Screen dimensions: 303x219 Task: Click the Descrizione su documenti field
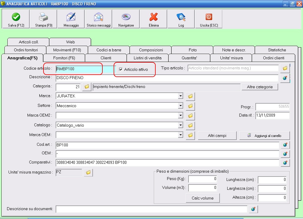[151, 209]
